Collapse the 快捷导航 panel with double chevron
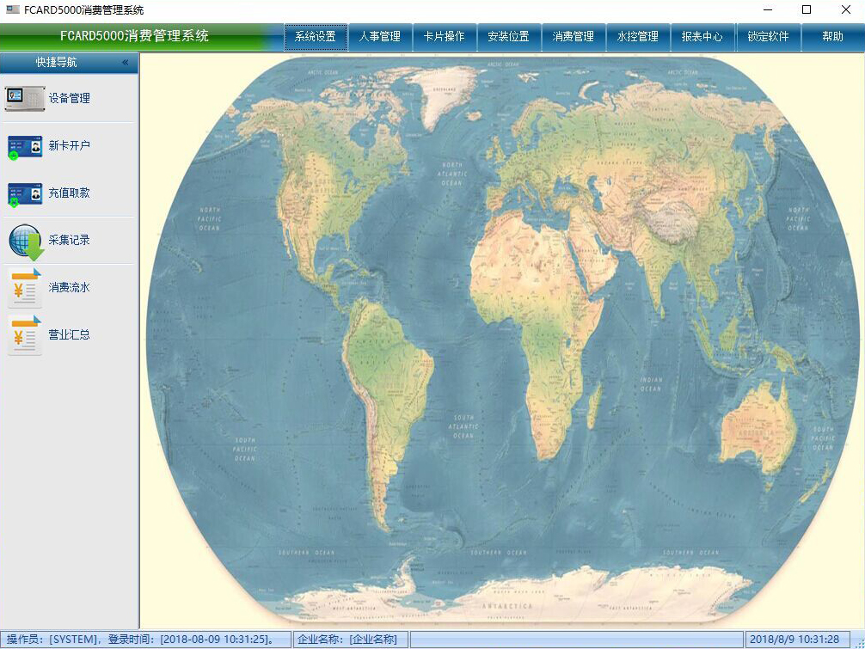The image size is (865, 649). pos(125,63)
